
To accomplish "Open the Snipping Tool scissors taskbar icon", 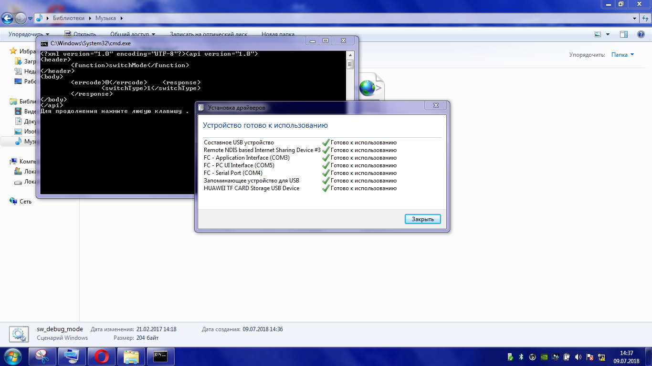I will pyautogui.click(x=43, y=356).
